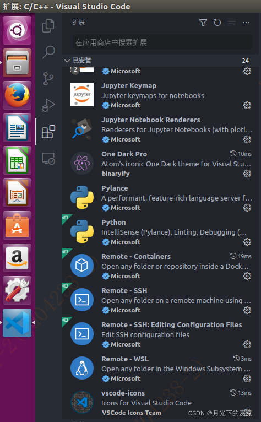Click One Dark Pro 10ms activation time
Screen dimensions: 261x422
(241, 154)
